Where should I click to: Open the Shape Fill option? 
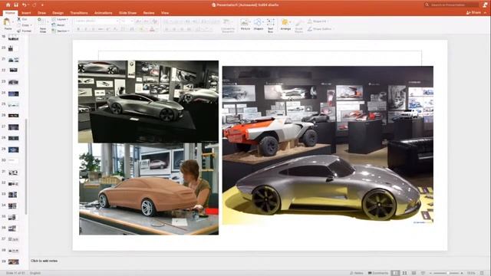(x=317, y=21)
